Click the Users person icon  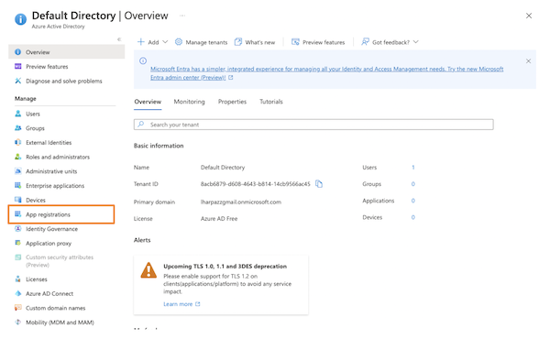coord(18,114)
